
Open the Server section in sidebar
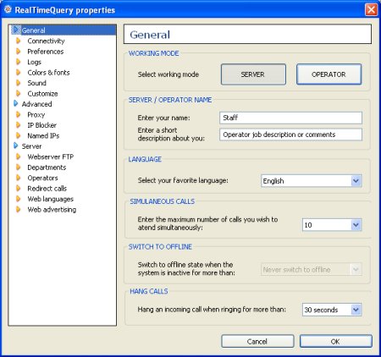[31, 146]
